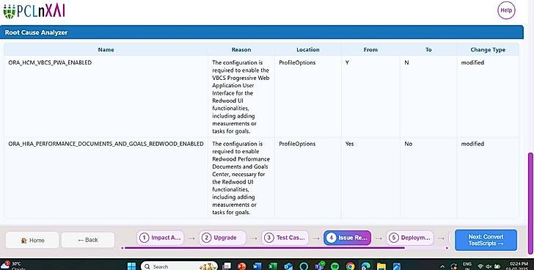
Task: Open the Help button at top right
Action: [506, 10]
